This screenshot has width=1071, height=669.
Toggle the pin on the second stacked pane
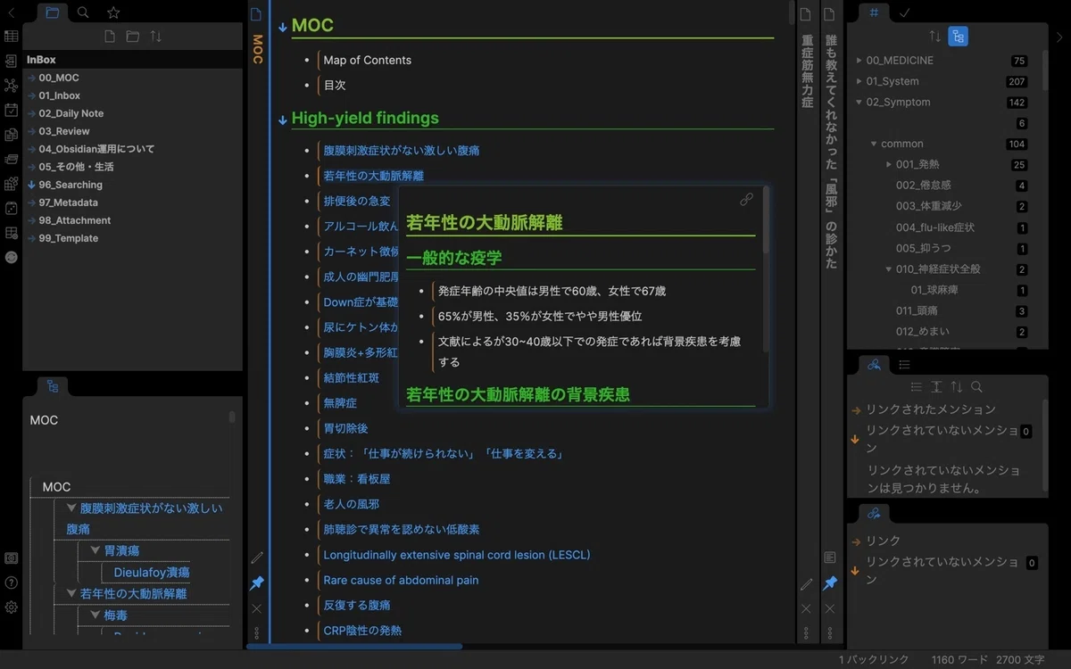click(830, 582)
